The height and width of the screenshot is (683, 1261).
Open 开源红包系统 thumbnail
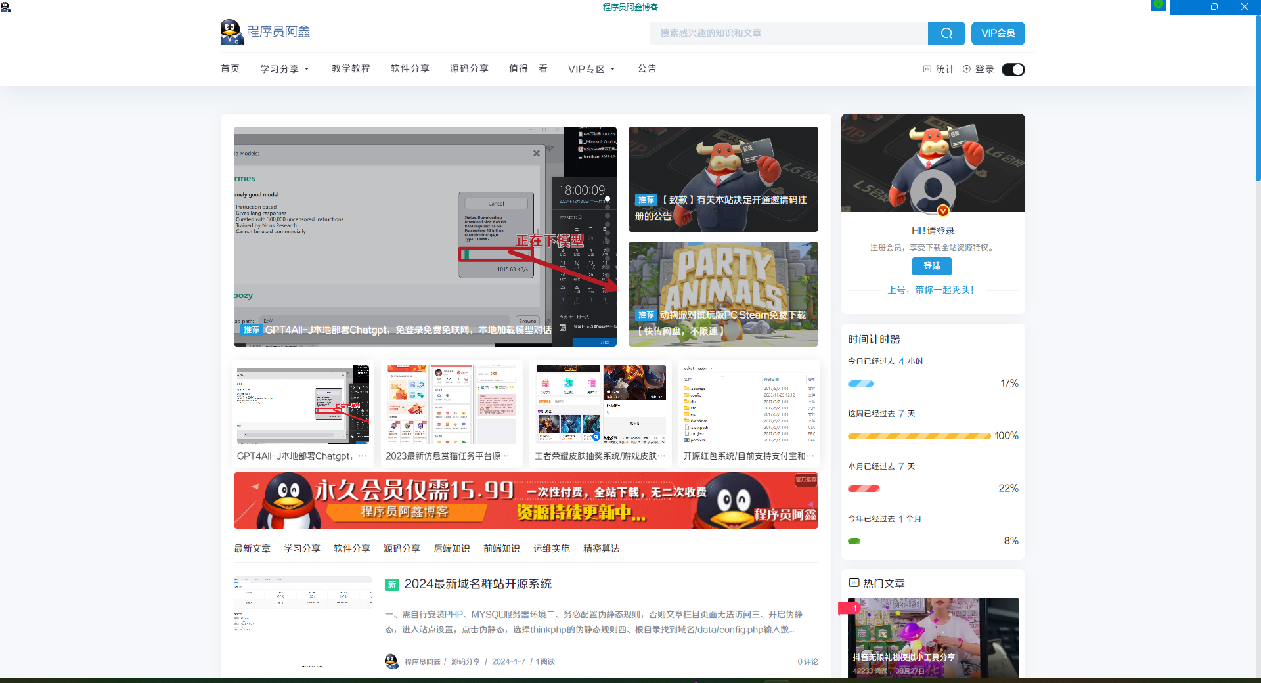[x=749, y=413]
